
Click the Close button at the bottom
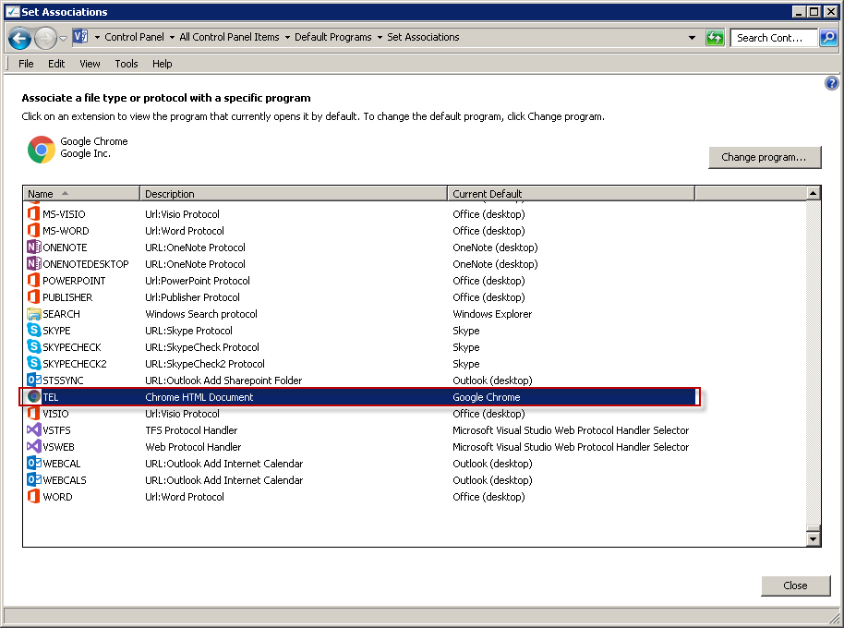[796, 586]
